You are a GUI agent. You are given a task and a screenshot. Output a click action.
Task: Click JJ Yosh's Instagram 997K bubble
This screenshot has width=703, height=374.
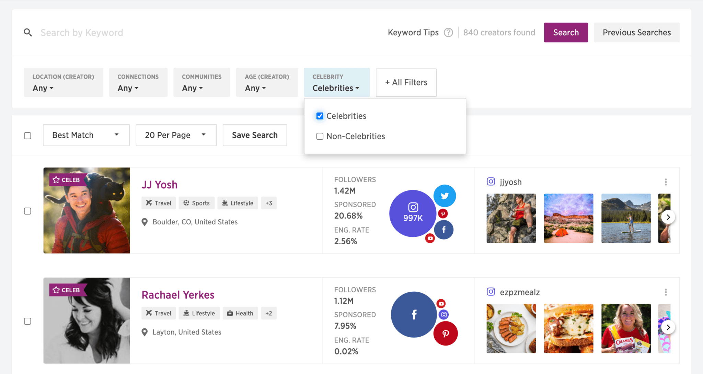pyautogui.click(x=413, y=213)
